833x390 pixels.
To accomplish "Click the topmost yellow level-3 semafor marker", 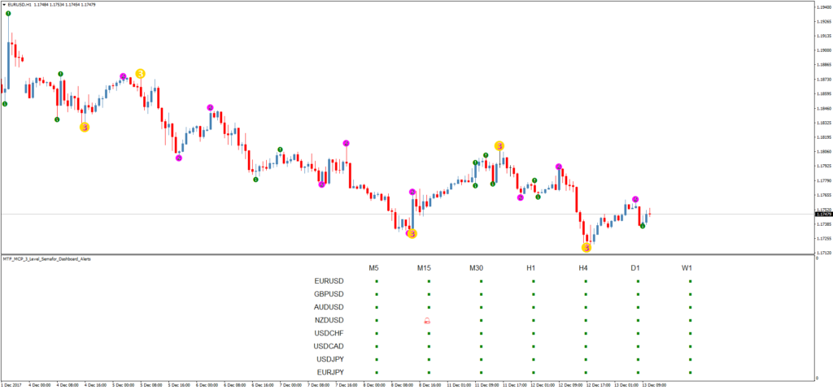I will click(141, 74).
